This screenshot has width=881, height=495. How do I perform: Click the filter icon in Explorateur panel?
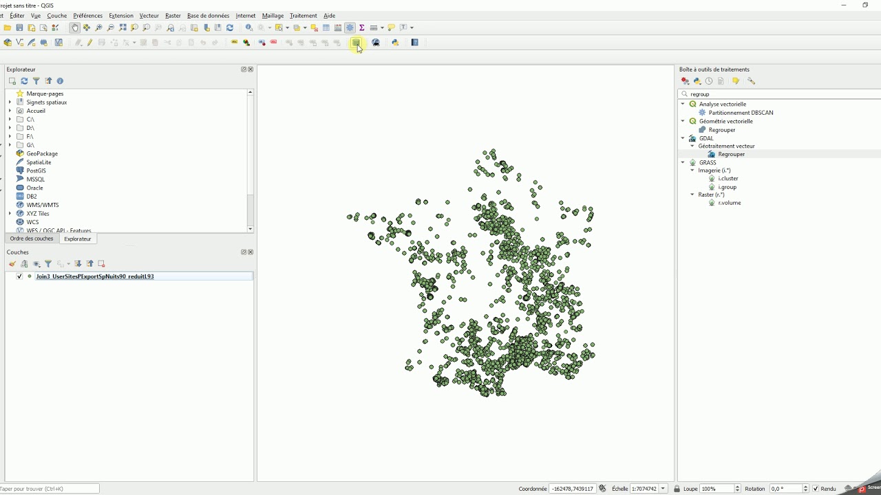36,81
